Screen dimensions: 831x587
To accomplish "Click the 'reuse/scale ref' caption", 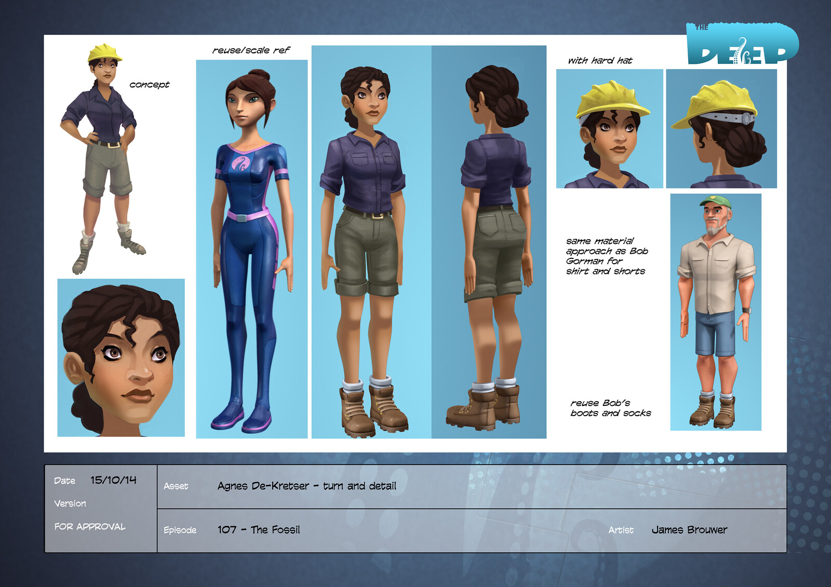I will pos(251,50).
